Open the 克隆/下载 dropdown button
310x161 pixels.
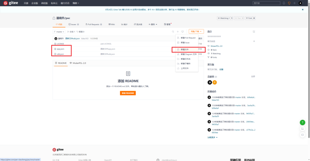[x=196, y=32]
